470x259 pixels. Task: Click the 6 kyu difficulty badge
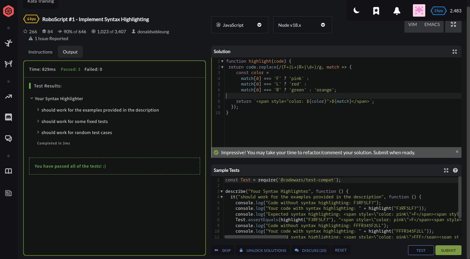click(x=31, y=19)
